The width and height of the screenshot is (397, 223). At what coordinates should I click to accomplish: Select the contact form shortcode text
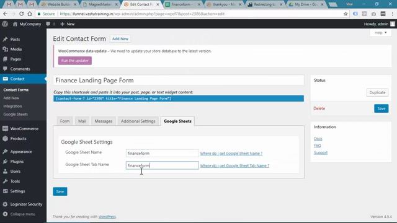click(x=179, y=98)
